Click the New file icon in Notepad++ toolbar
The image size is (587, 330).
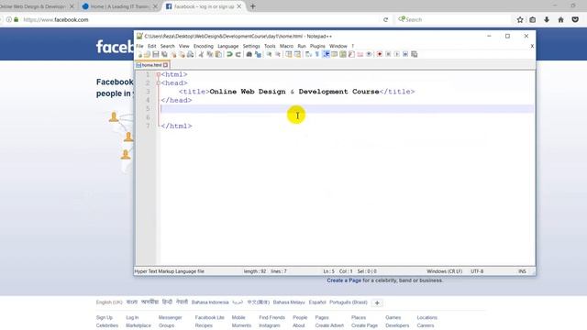tap(140, 54)
